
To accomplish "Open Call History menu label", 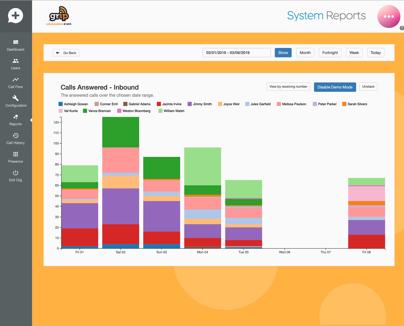I will 16,143.
